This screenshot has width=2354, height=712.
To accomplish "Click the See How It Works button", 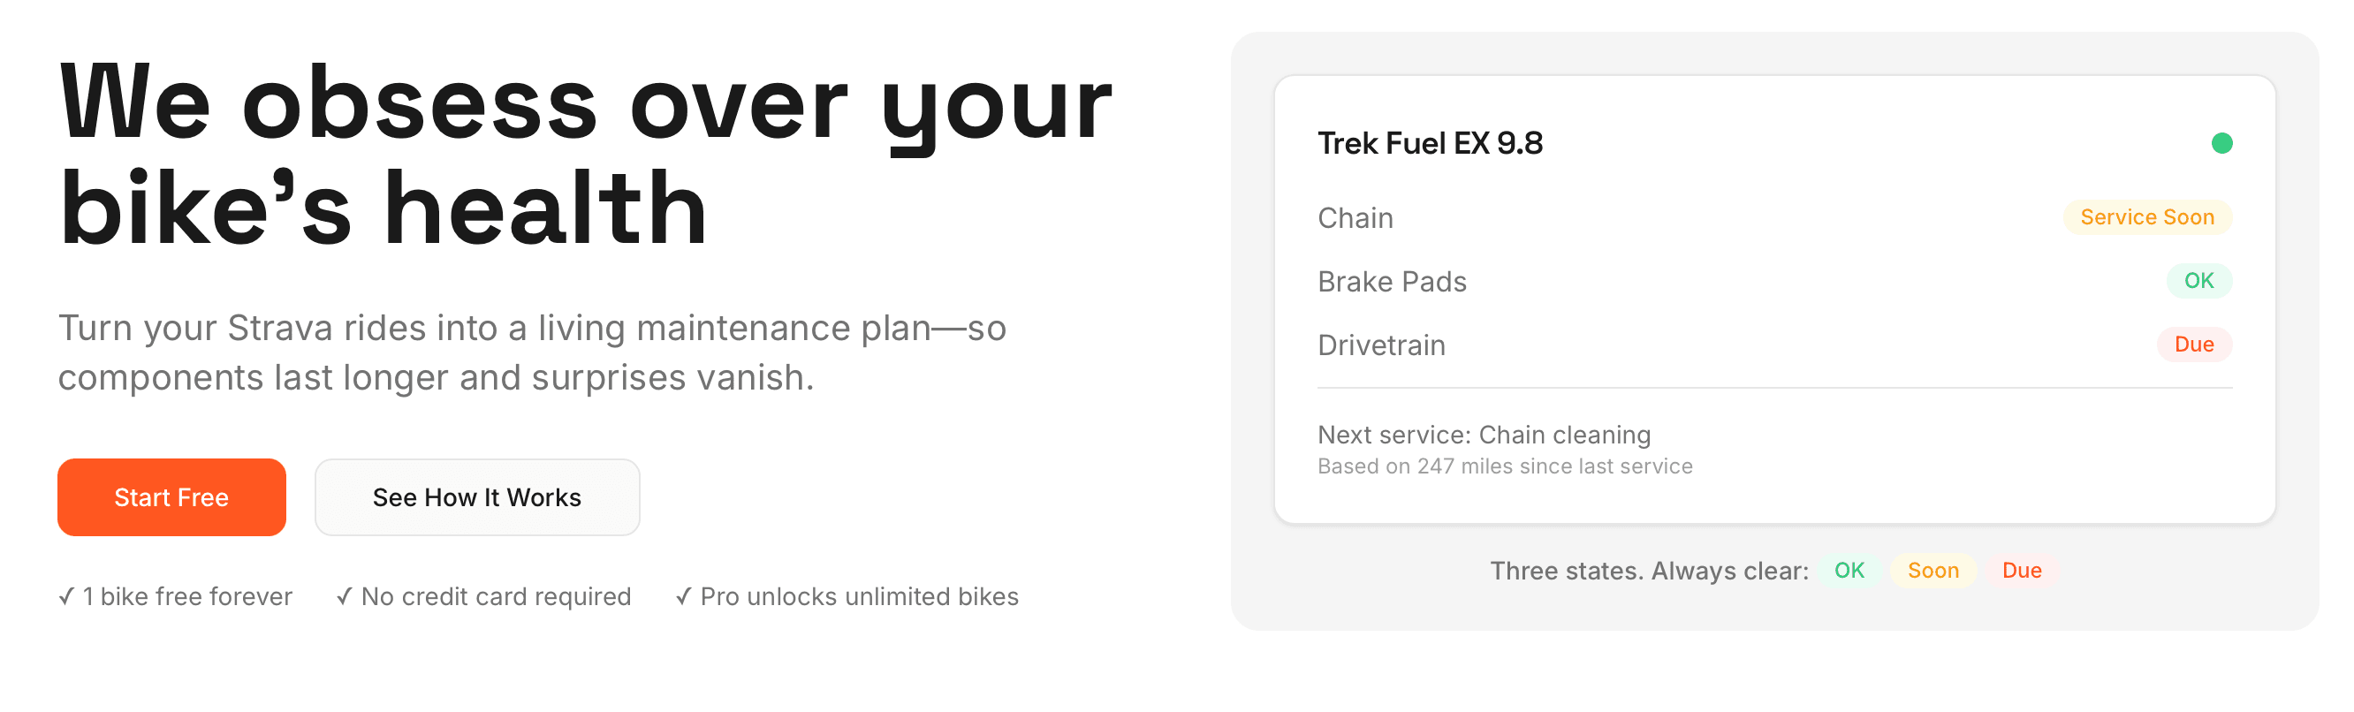I will 477,496.
